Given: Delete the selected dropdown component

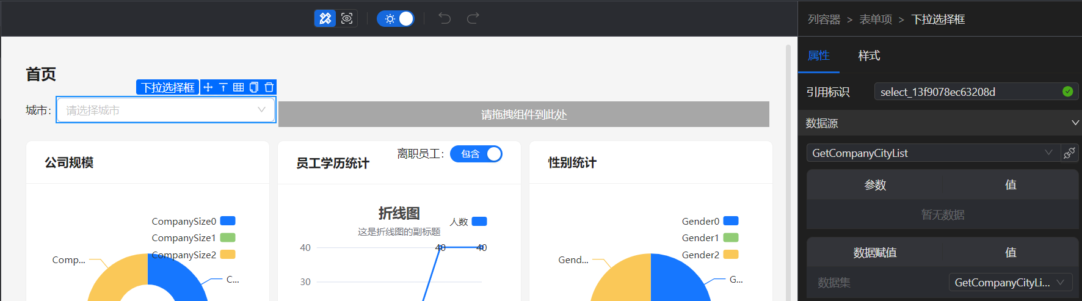Looking at the screenshot, I should pos(269,87).
